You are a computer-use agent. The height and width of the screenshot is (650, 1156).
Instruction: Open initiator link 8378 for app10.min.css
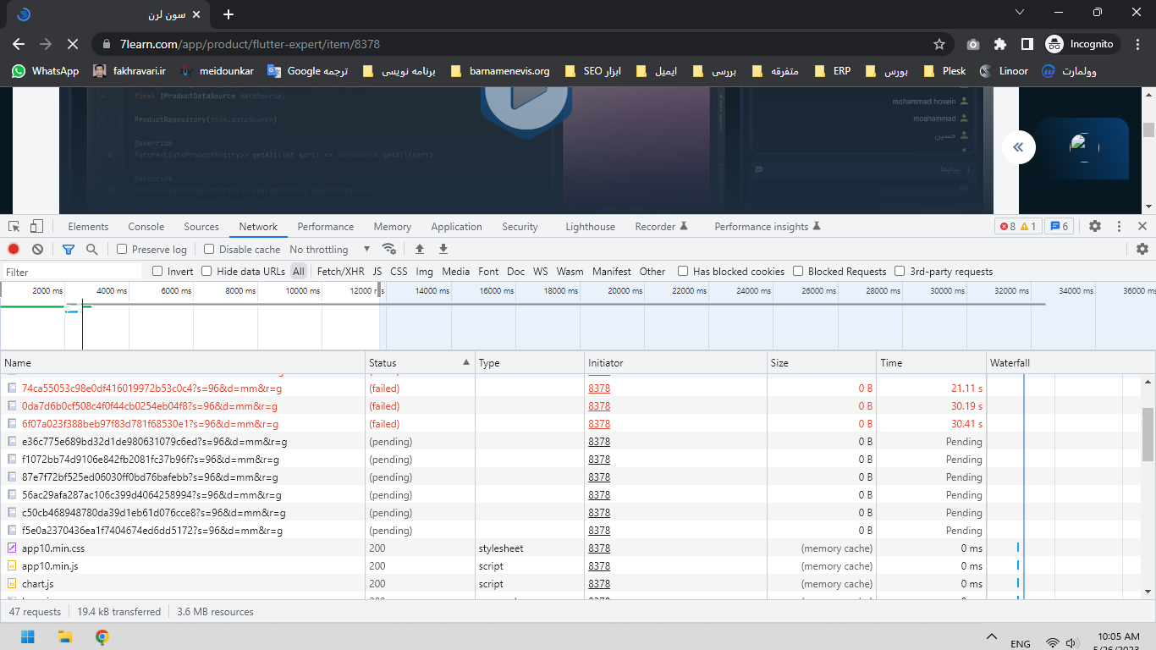pyautogui.click(x=599, y=548)
